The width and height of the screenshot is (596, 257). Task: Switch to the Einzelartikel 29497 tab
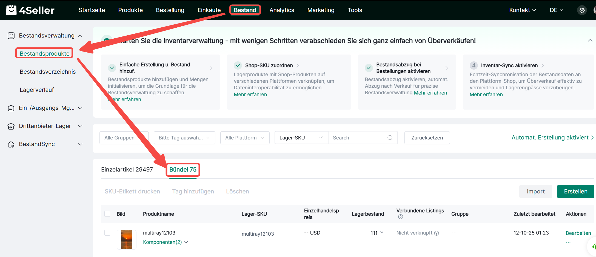127,170
